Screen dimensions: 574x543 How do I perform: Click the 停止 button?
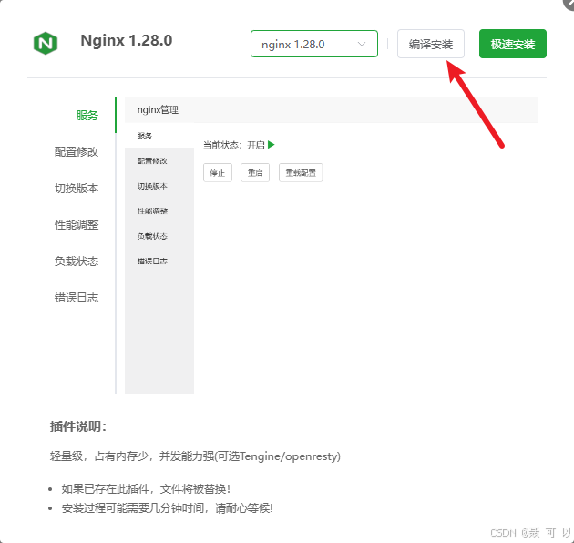[x=218, y=172]
